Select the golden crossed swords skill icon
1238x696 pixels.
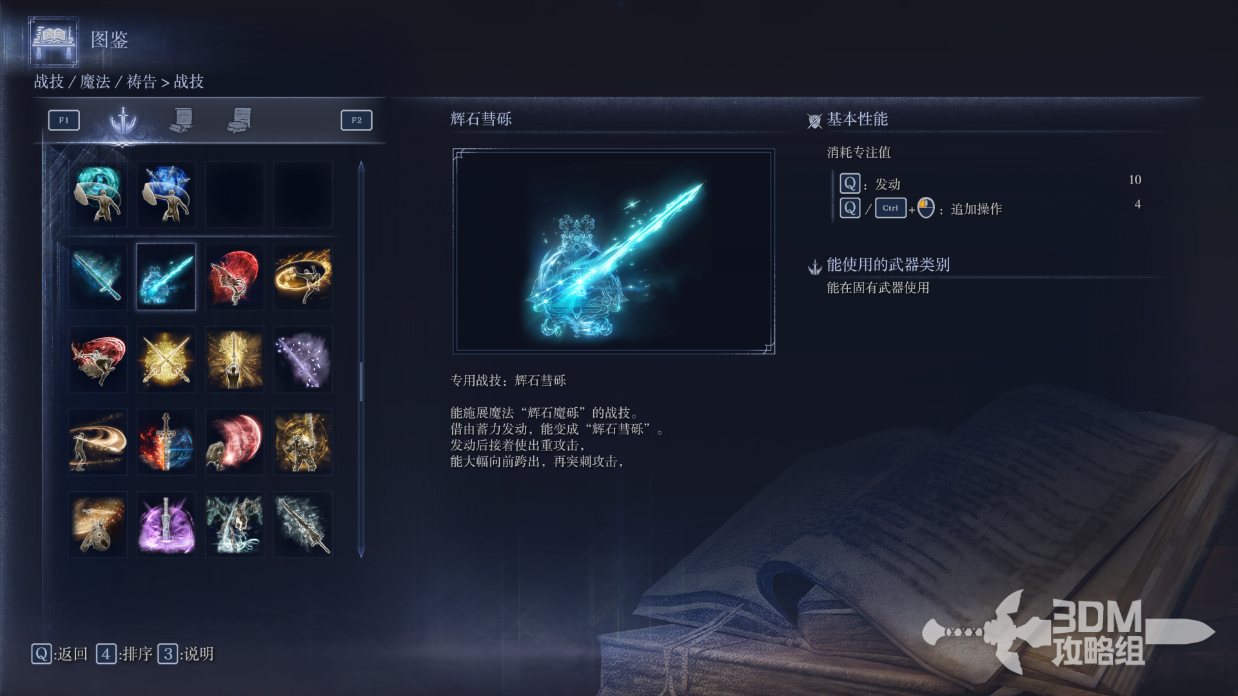166,360
